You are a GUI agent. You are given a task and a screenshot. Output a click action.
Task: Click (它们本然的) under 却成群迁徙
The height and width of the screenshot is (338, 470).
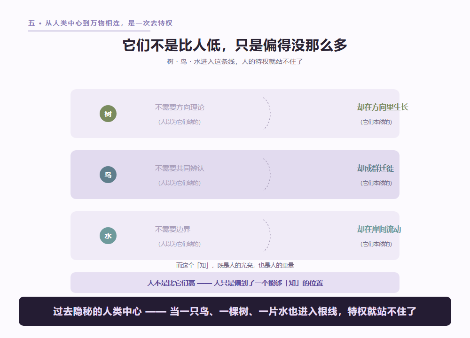pyautogui.click(x=376, y=183)
